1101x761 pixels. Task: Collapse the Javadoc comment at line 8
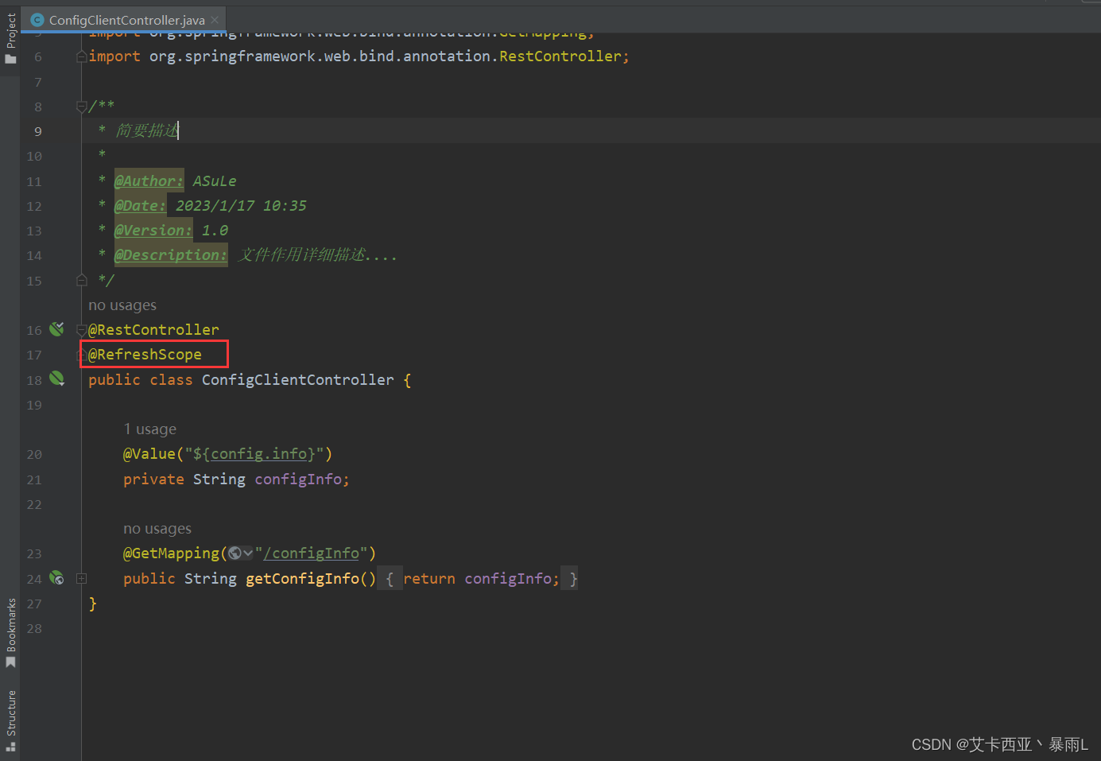pos(81,107)
